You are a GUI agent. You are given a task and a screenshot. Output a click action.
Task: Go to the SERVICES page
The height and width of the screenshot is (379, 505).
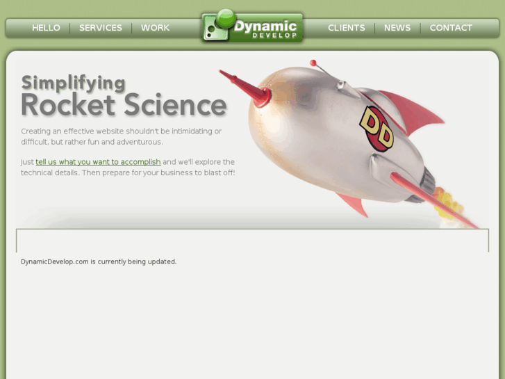101,28
